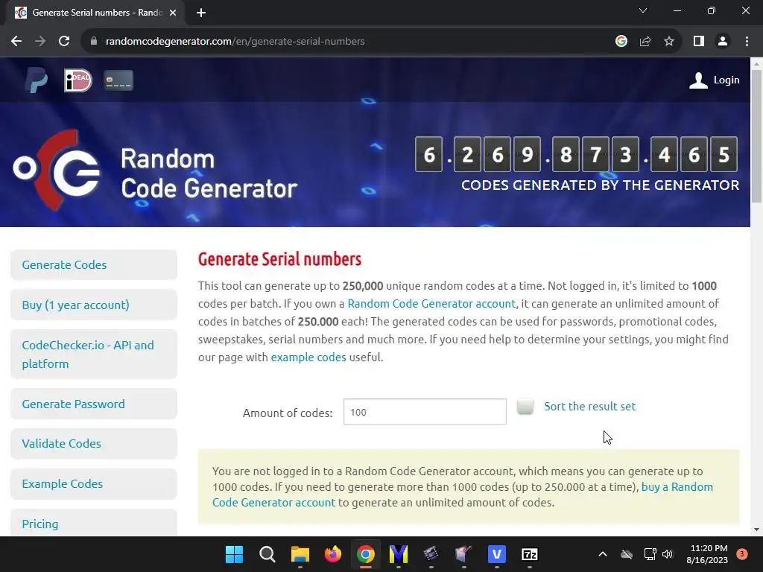Image resolution: width=763 pixels, height=572 pixels.
Task: Open Firefox from taskbar
Action: coord(333,554)
